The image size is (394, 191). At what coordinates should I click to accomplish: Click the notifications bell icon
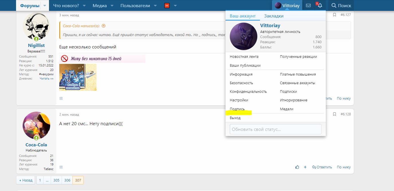click(x=320, y=5)
